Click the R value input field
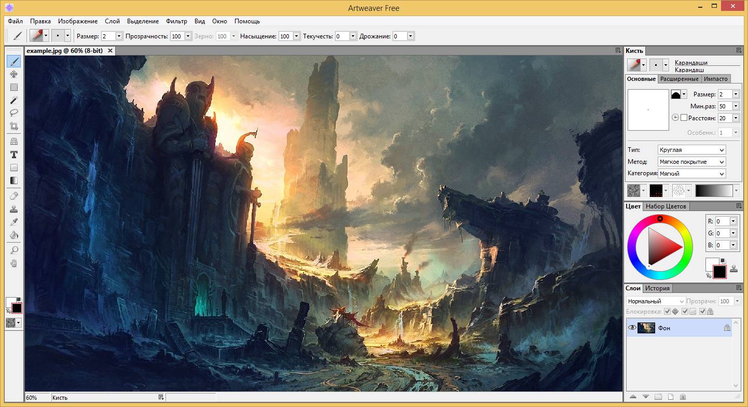748x407 pixels. click(x=722, y=221)
